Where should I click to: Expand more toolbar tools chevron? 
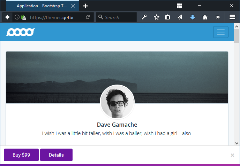coord(218,17)
